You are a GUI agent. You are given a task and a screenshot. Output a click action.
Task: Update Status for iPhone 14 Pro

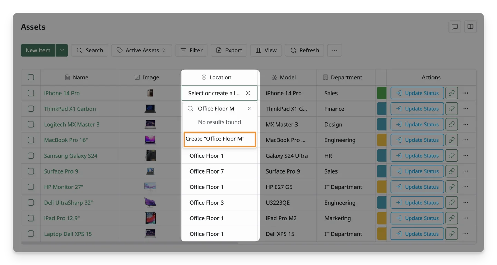click(417, 93)
